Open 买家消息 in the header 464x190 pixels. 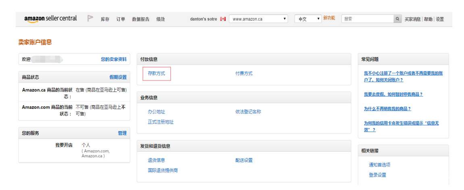coord(412,19)
